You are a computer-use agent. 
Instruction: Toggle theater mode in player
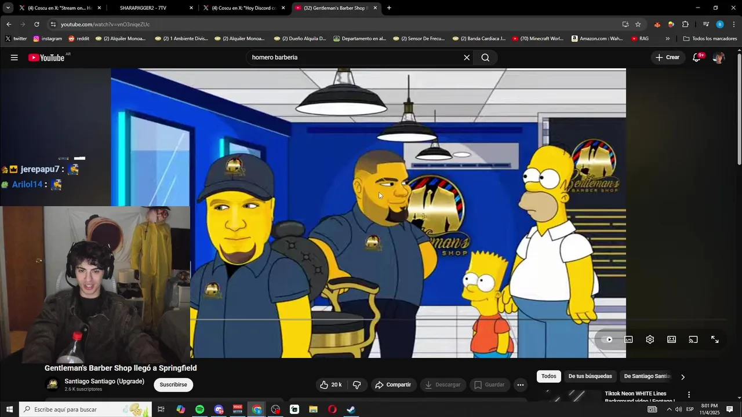[671, 339]
